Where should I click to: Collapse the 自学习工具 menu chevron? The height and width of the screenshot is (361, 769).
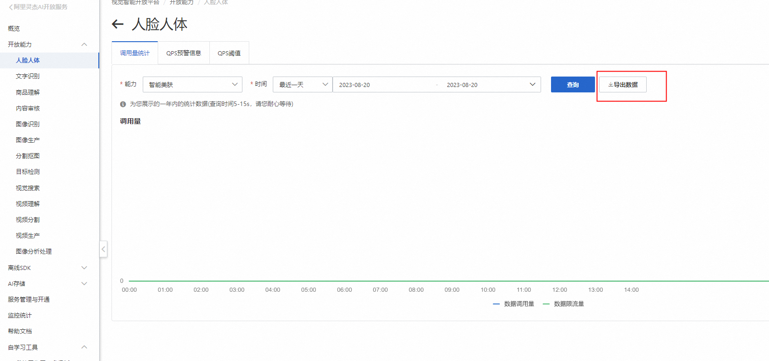click(x=84, y=347)
